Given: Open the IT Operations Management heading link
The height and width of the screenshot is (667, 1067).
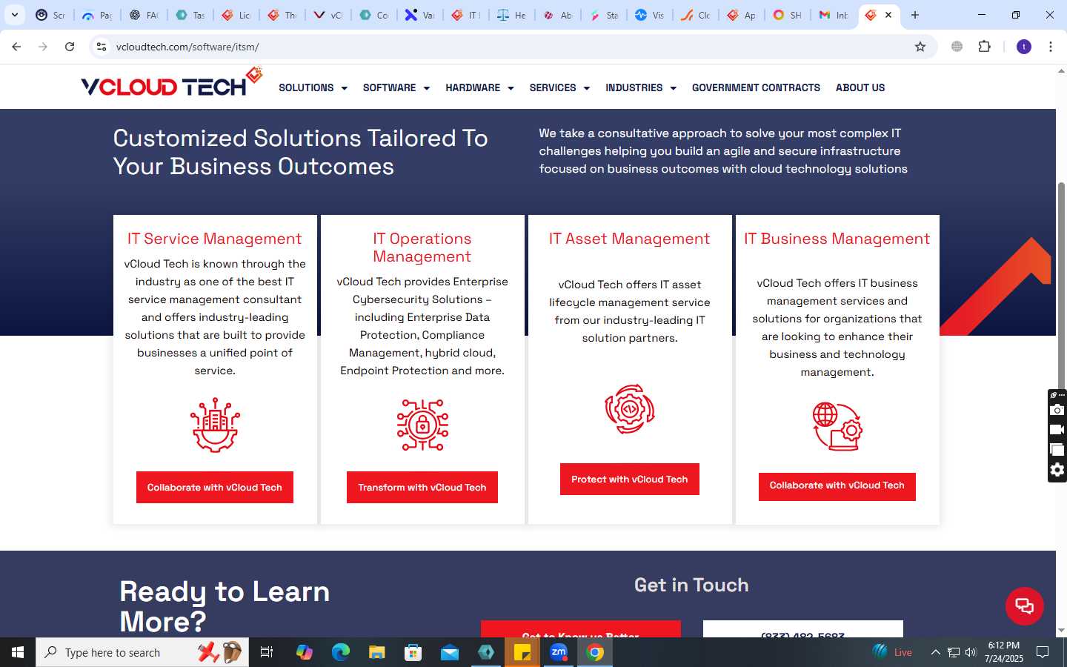Looking at the screenshot, I should click(x=422, y=248).
